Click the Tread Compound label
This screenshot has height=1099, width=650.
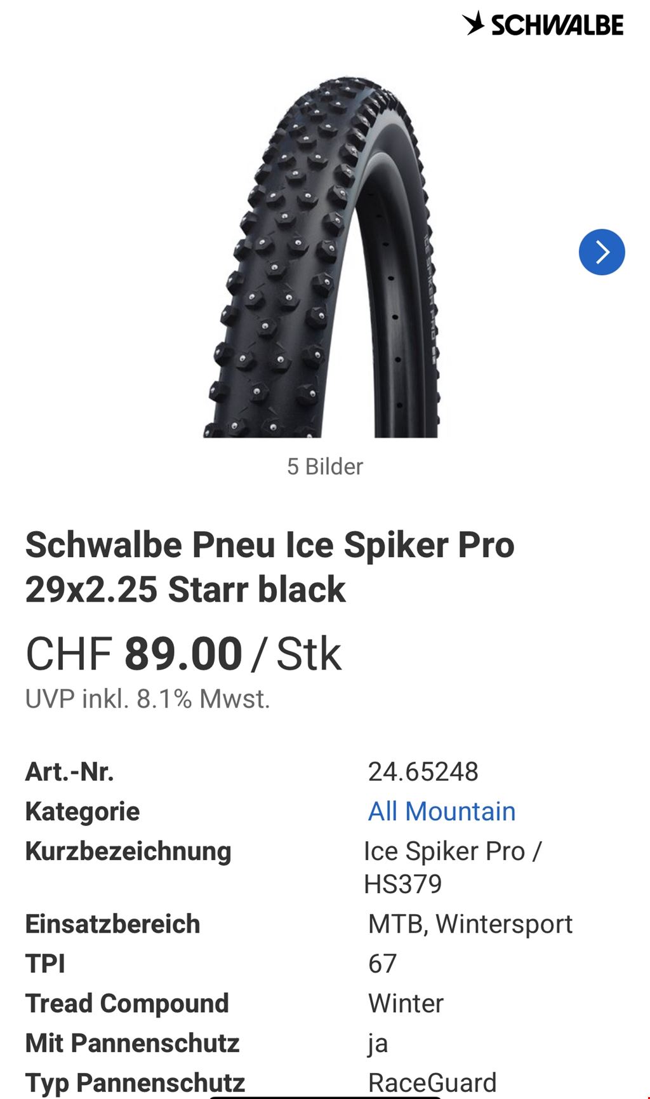(127, 1004)
